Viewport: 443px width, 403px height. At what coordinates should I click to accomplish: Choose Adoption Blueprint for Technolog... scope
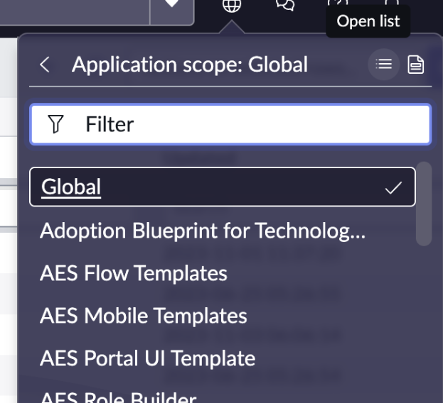click(x=203, y=231)
